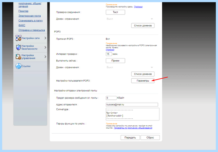This screenshot has width=218, height=152.
Task: Click the Вкл value next to Протокол POP3
Action: pos(108,39)
